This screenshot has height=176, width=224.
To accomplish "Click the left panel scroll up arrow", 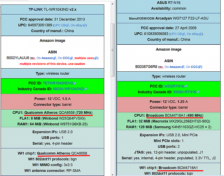I will pos(113,4).
